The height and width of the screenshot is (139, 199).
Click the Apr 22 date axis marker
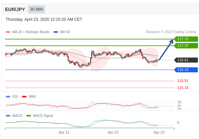click(113, 133)
